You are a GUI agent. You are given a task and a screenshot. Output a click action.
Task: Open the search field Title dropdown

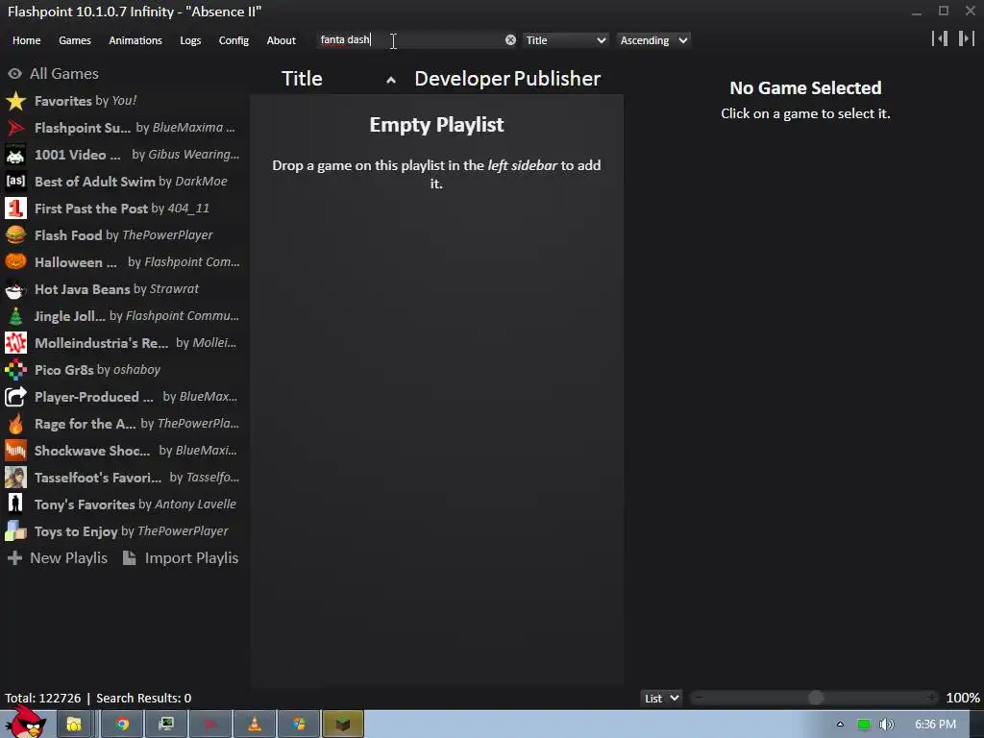point(565,40)
